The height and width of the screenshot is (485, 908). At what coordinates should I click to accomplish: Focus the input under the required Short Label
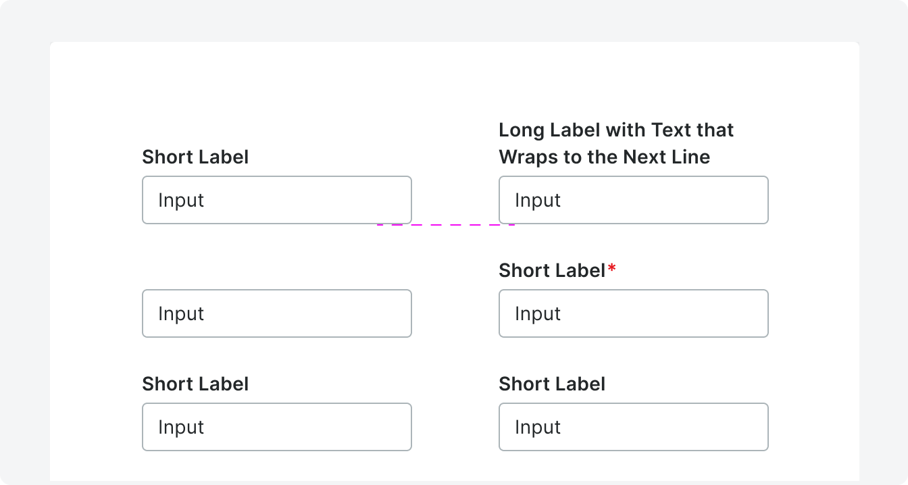[633, 313]
